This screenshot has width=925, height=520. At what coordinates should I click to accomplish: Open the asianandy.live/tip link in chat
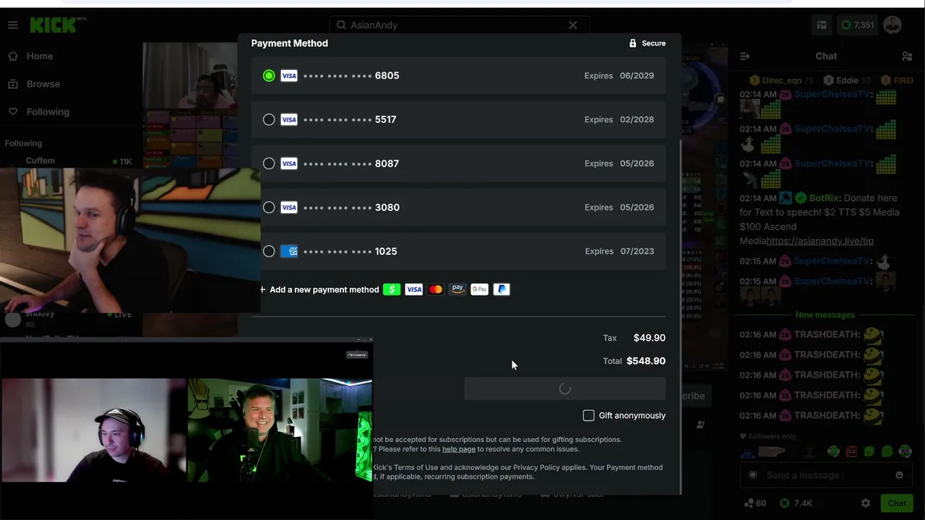820,241
